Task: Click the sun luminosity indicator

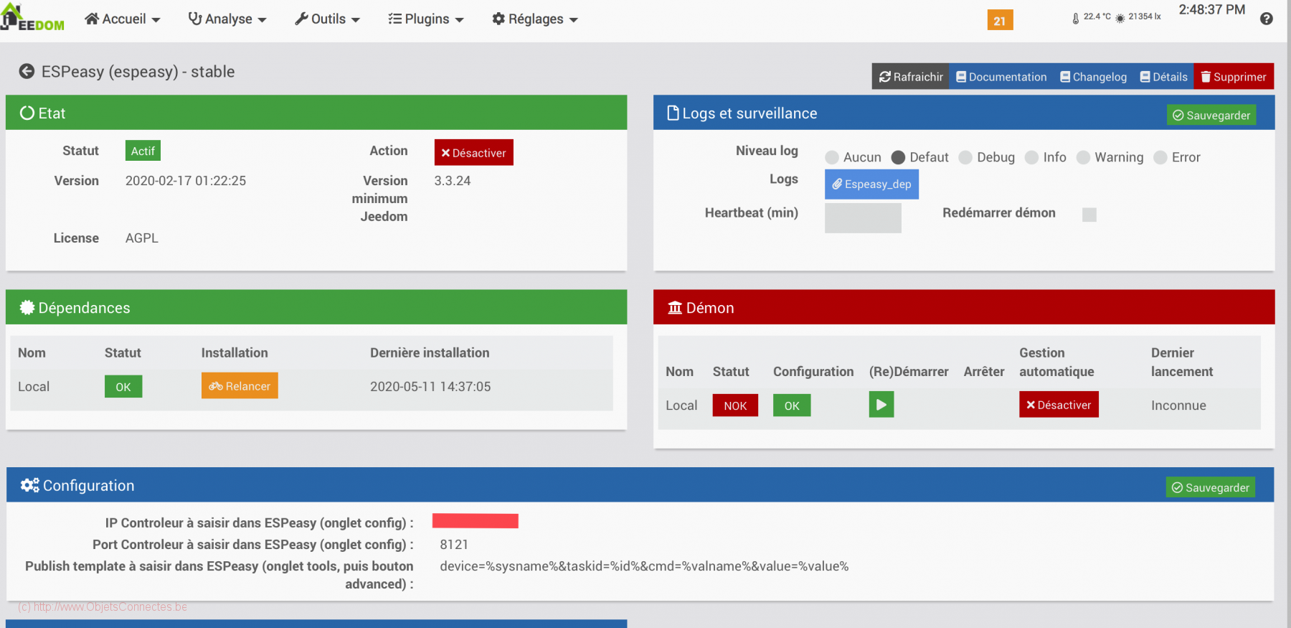Action: click(x=1139, y=17)
